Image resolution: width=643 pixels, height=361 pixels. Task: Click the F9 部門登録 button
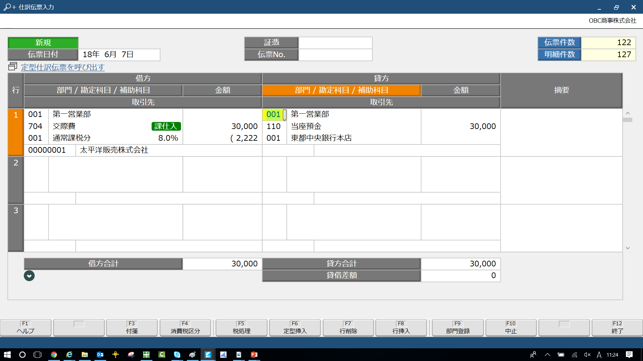(458, 328)
